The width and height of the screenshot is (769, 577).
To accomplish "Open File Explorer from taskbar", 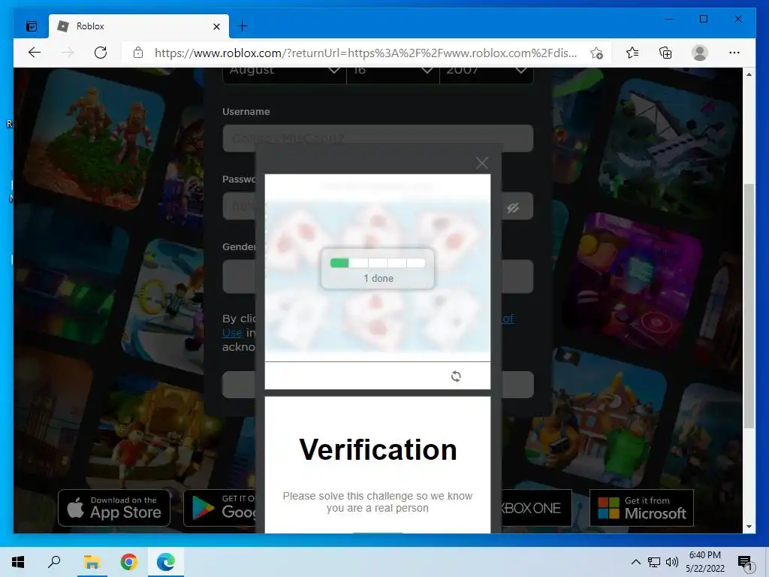I will 92,562.
